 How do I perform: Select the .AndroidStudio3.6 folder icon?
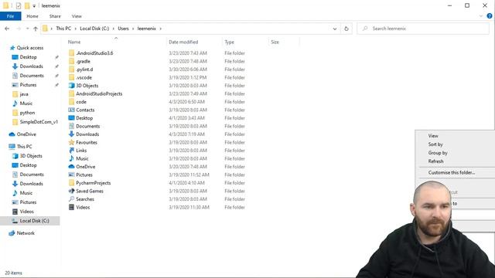pyautogui.click(x=72, y=53)
